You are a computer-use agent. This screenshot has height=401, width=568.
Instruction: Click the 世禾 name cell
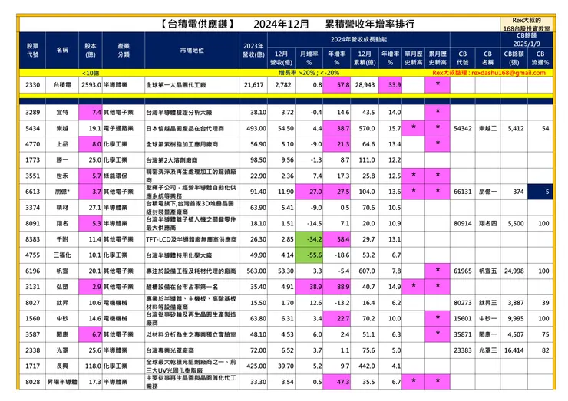tap(62, 176)
